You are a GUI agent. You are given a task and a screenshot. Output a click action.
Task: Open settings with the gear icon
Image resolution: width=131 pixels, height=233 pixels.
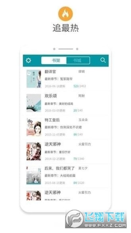click(28, 60)
